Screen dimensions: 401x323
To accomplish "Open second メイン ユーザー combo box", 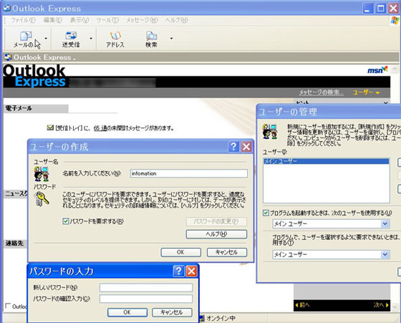I will pos(331,254).
